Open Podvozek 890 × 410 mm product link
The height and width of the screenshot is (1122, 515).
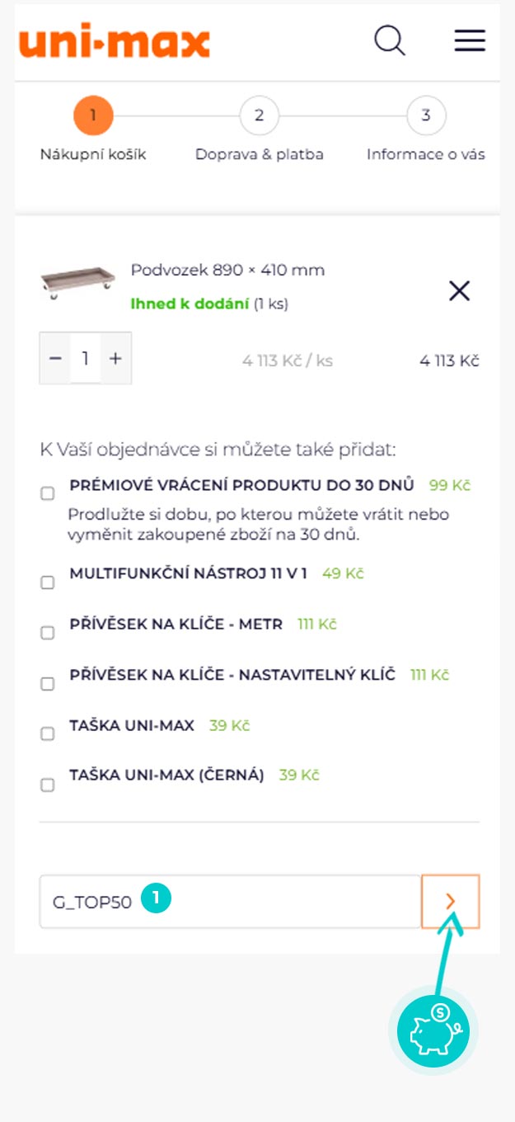[x=227, y=270]
